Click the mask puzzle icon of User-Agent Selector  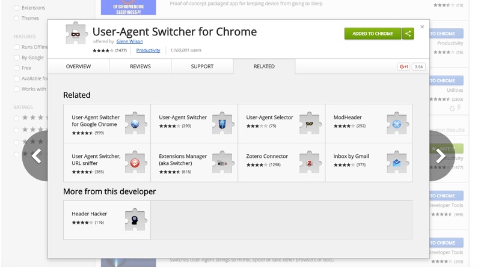309,124
